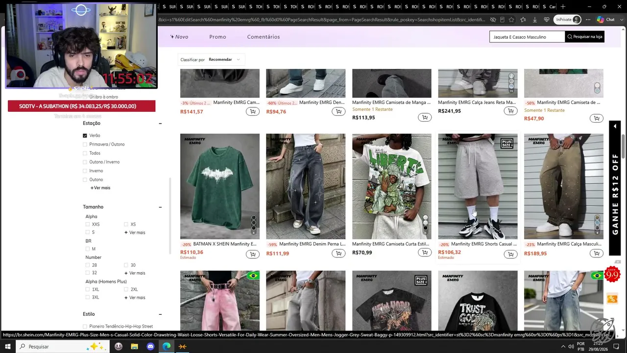This screenshot has height=353, width=627.
Task: Collapse the Estilo filter section
Action: point(160,314)
